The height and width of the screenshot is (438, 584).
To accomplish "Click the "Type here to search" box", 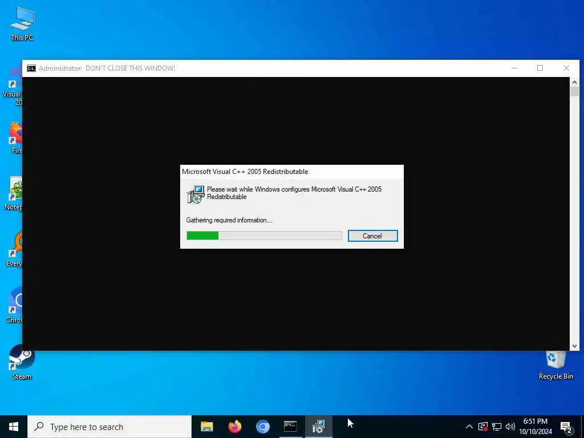I will (x=109, y=427).
